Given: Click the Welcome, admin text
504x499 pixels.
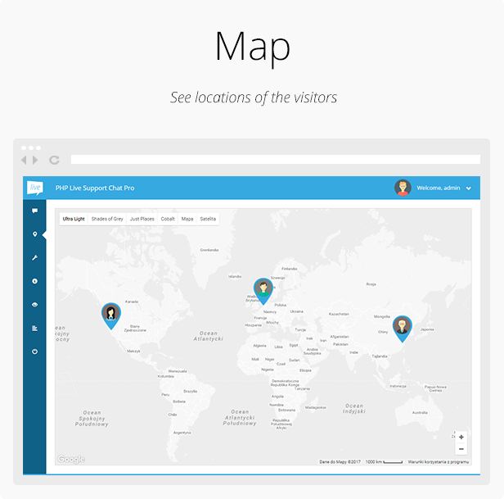Looking at the screenshot, I should click(439, 188).
